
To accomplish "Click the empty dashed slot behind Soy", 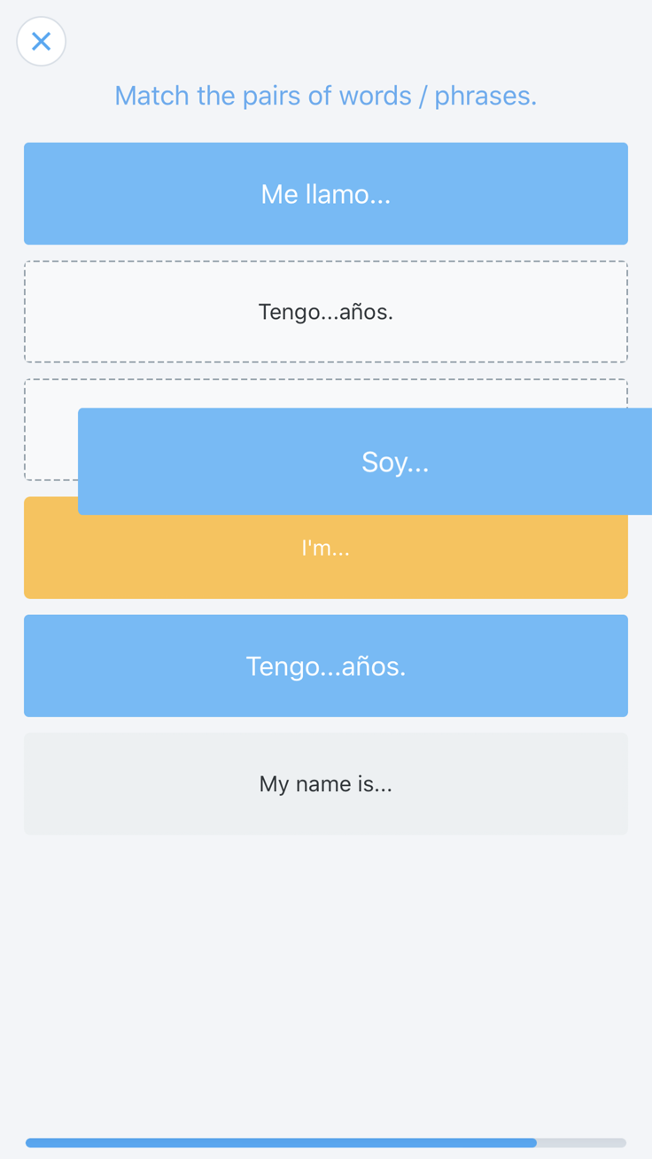I will pos(50,430).
